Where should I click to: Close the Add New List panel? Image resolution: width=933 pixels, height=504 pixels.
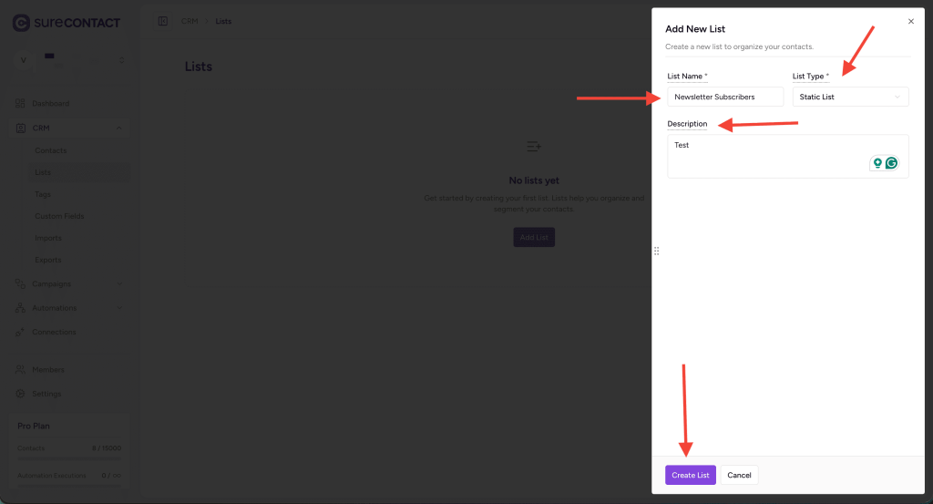pos(911,21)
